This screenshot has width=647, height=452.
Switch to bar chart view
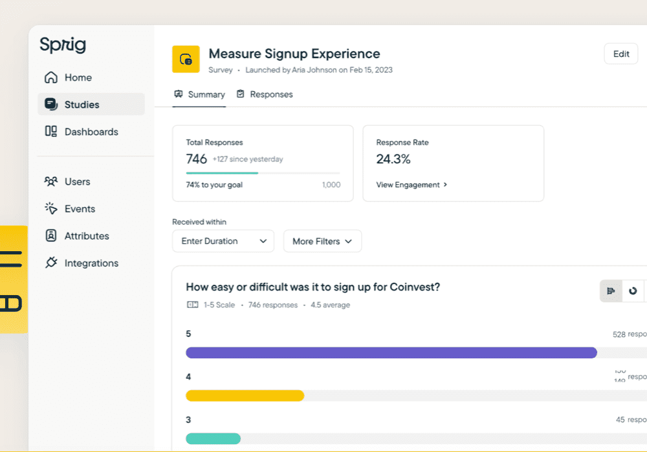[x=611, y=291]
